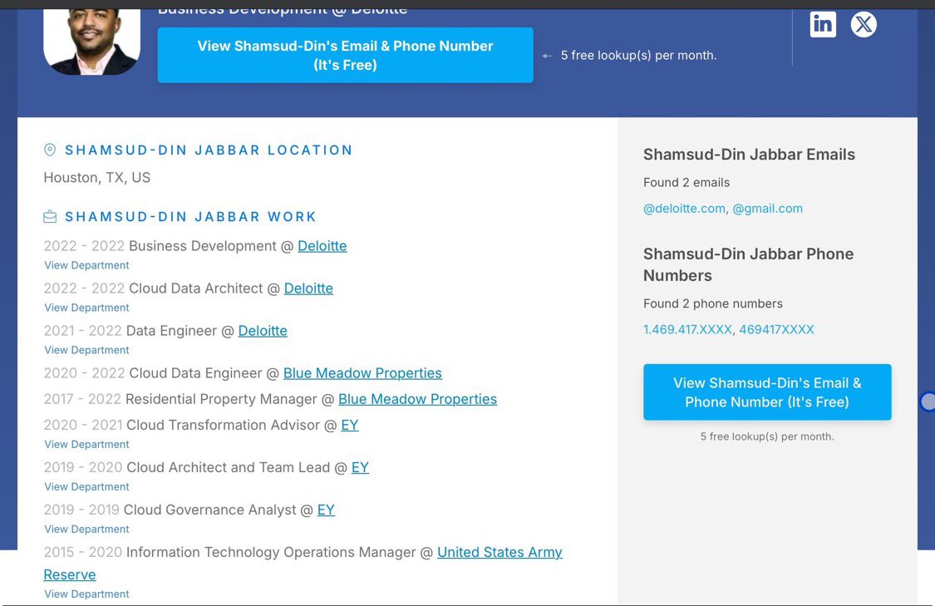Viewport: 935px width, 606px height.
Task: Open Deloitte link in Cloud Data Architect row
Action: (x=308, y=288)
